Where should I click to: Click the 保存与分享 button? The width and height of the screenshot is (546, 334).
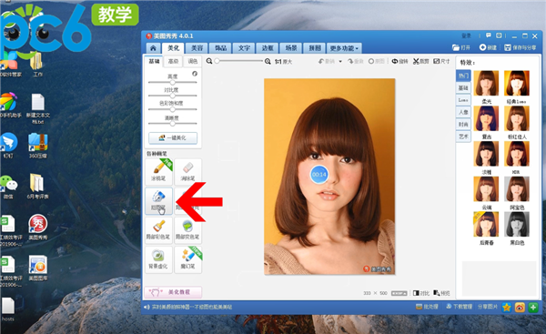click(x=521, y=47)
